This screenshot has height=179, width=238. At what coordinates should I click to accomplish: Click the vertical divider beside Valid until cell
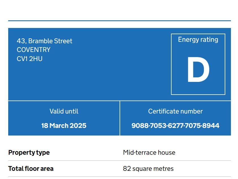click(120, 118)
